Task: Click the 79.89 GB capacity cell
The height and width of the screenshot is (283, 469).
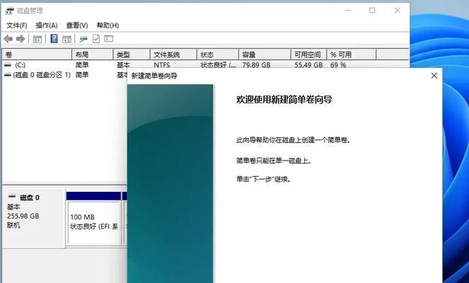Action: pos(256,65)
